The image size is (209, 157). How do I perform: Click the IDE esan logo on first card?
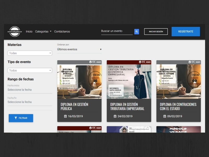click(95, 62)
